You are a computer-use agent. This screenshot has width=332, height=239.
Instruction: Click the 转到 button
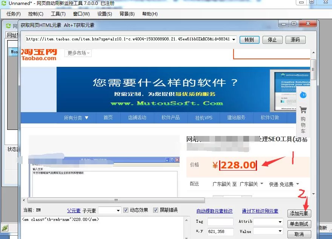249,40
